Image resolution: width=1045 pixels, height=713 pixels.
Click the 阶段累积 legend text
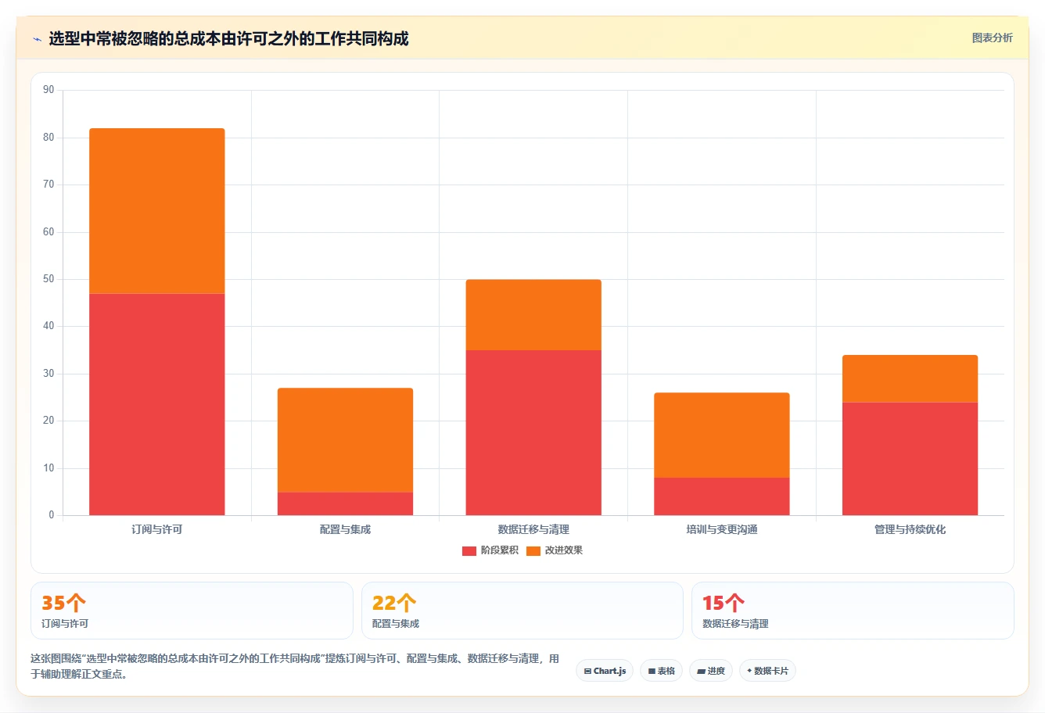tap(499, 550)
